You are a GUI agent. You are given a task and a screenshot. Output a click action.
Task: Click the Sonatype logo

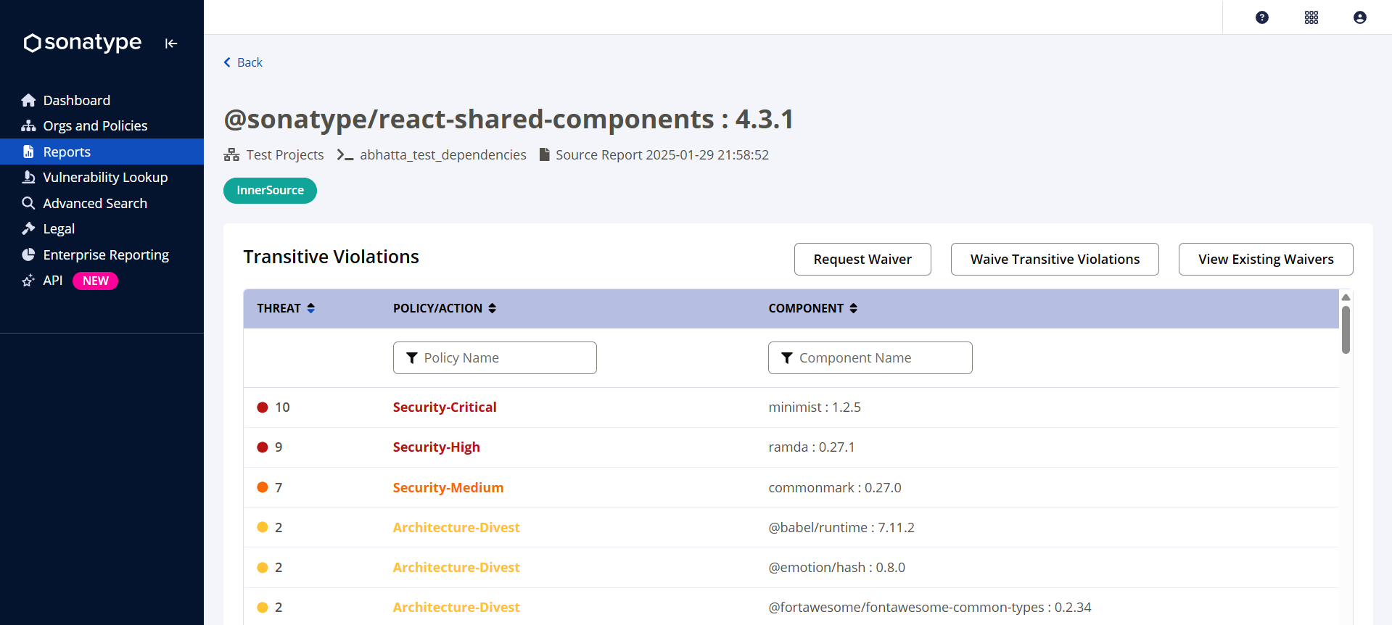pyautogui.click(x=82, y=43)
